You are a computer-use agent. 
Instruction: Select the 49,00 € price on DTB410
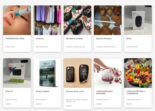tap(8, 104)
